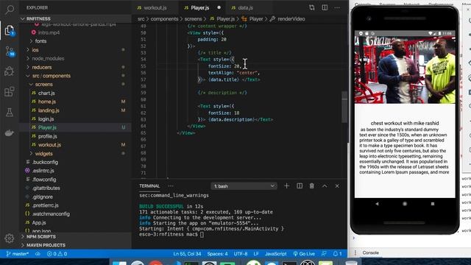Click 'components' in the breadcrumb path
This screenshot has height=265, width=471.
[164, 19]
